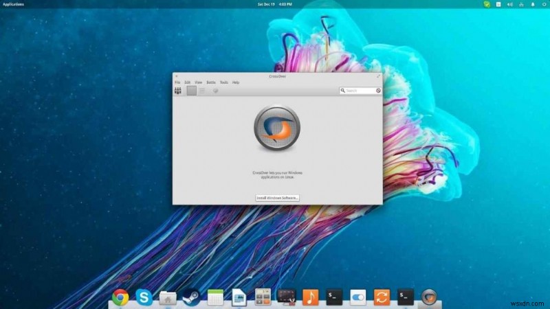
Task: Open Steam from the dock
Action: [x=190, y=297]
